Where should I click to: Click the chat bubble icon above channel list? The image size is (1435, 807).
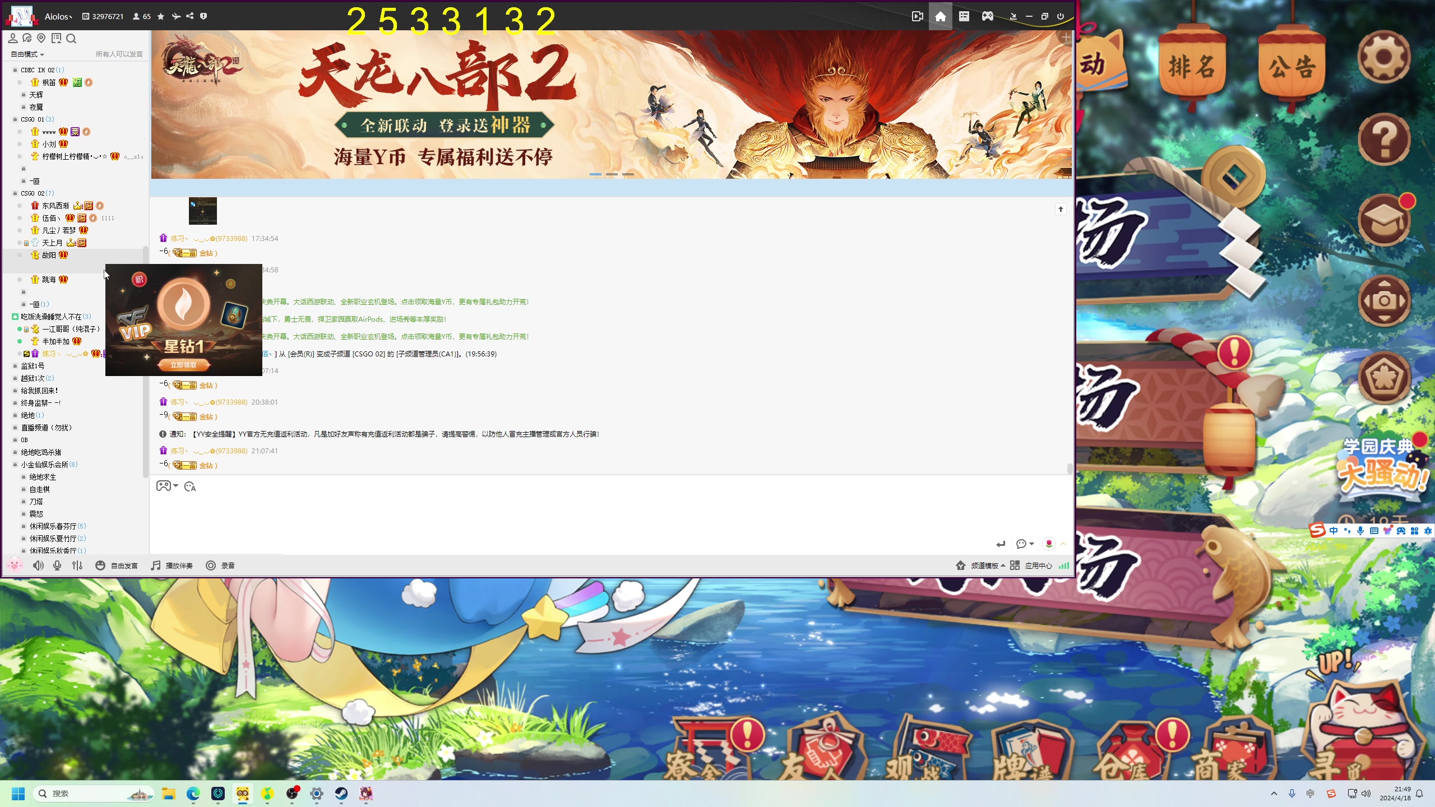click(27, 38)
